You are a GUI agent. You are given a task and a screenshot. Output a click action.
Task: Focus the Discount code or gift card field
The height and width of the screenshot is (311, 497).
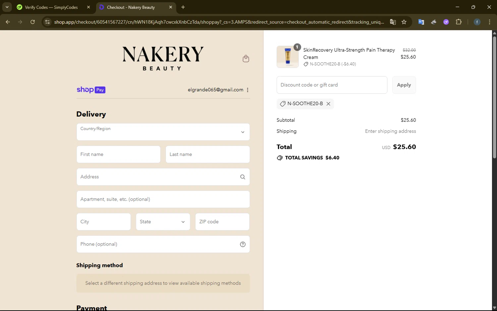[x=332, y=85]
